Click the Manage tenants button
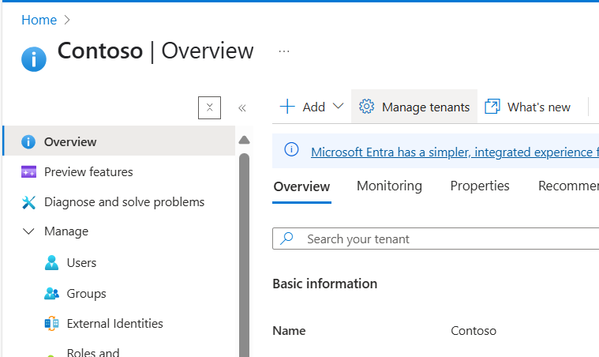 coord(414,107)
